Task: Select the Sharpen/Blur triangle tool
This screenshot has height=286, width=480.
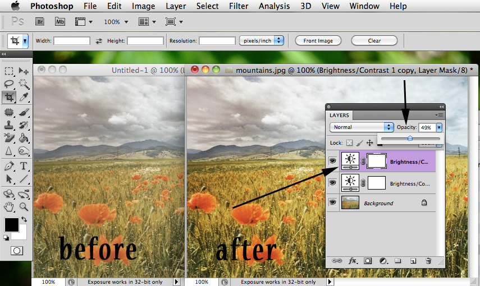Action: point(9,151)
